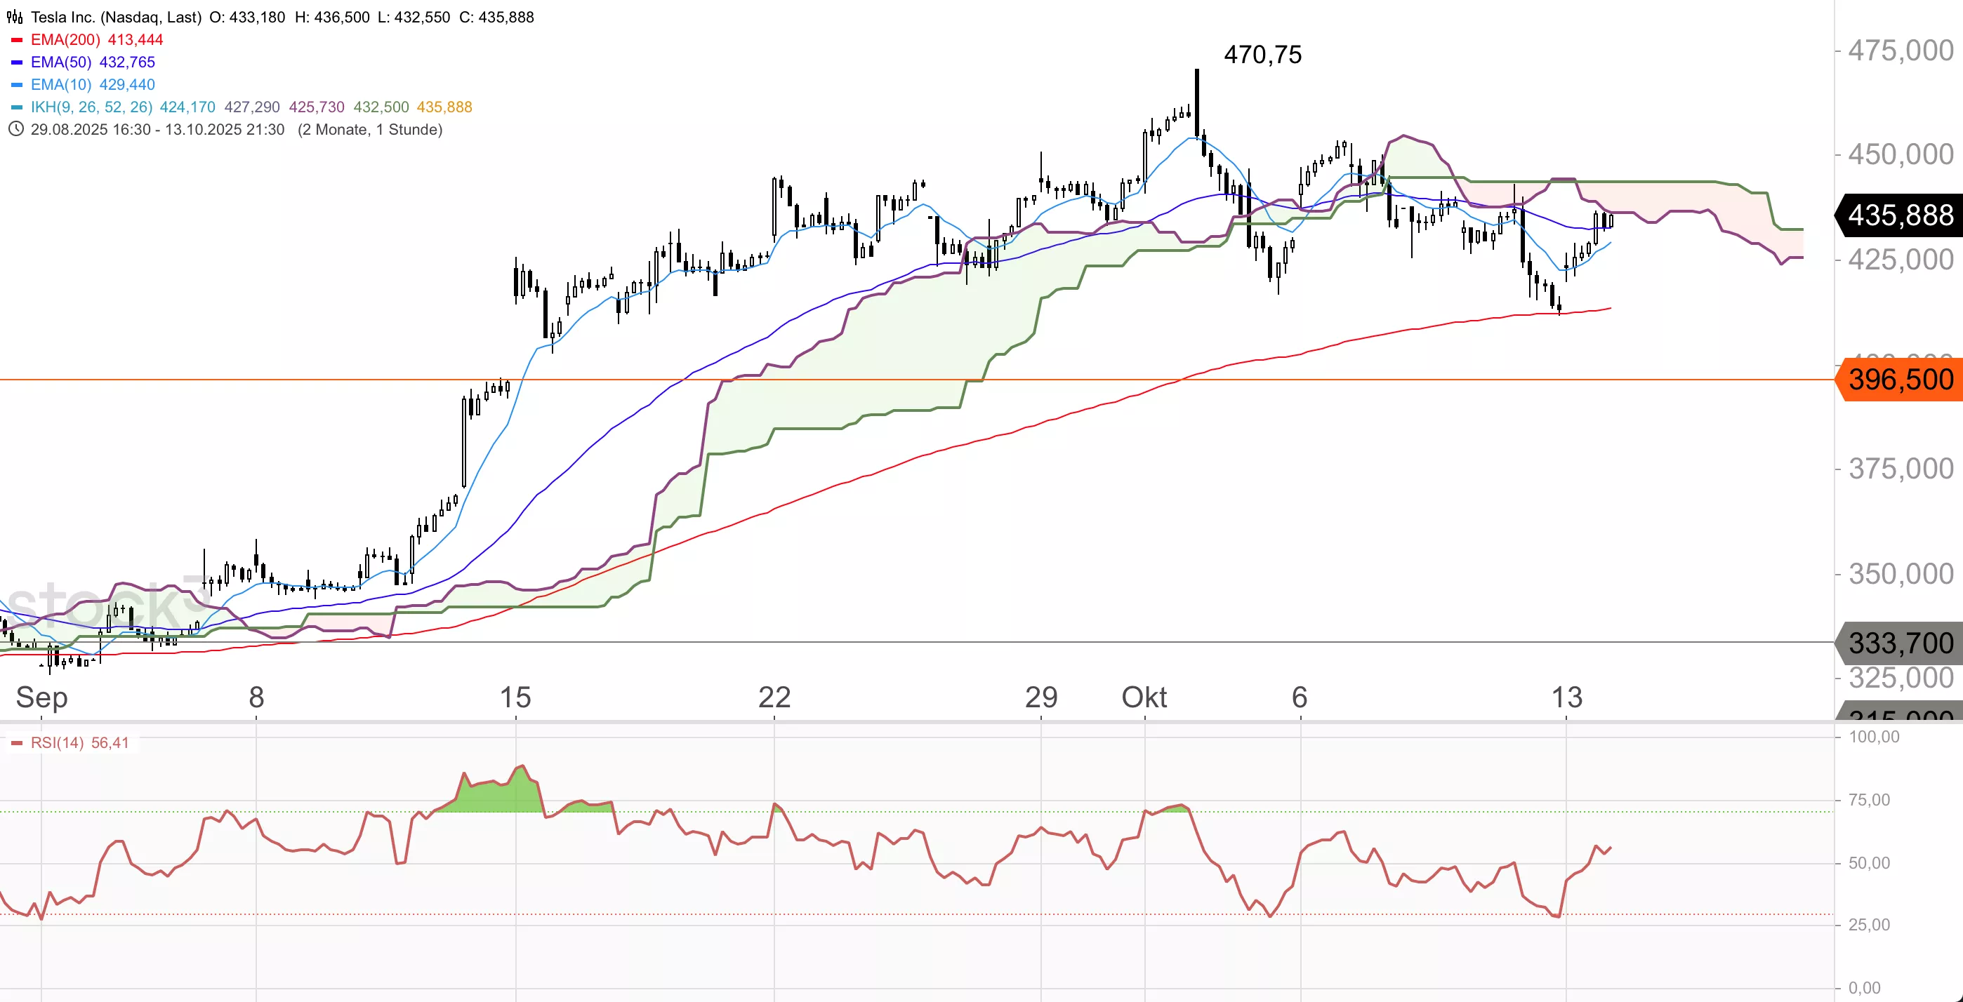Image resolution: width=1963 pixels, height=1002 pixels.
Task: Click the RSI(14) legend marker
Action: coord(17,742)
